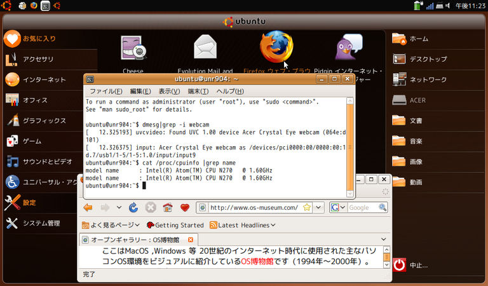Click the Firefox page scrollbar down arrow
Image resolution: width=488 pixels, height=286 pixels.
[386, 265]
